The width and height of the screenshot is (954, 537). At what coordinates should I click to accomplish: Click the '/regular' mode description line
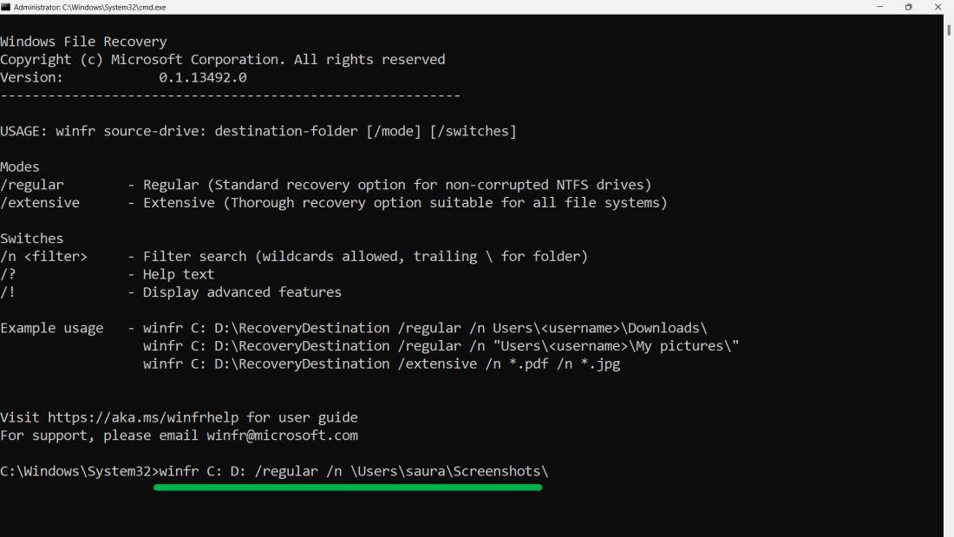click(x=325, y=185)
